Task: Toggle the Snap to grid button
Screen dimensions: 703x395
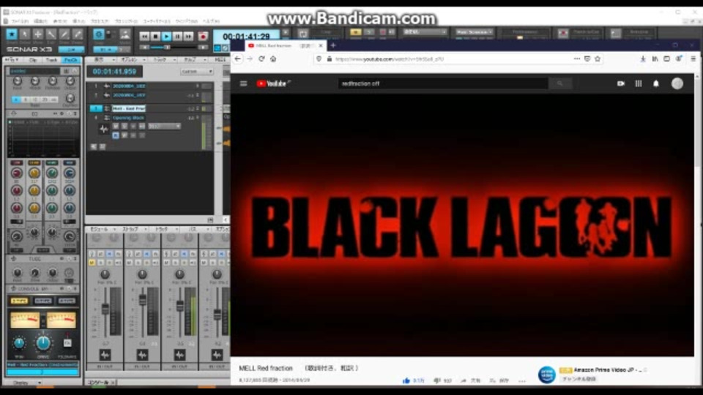Action: click(x=99, y=34)
